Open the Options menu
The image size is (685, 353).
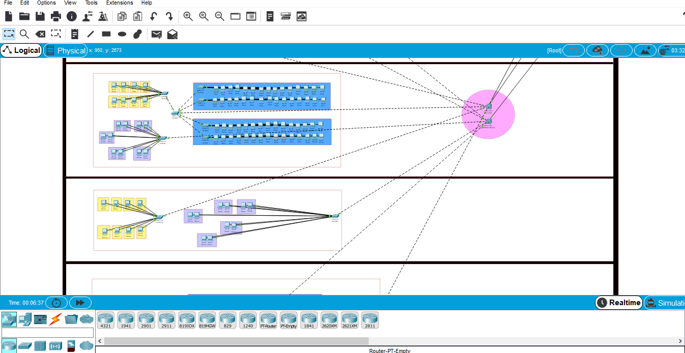click(x=46, y=3)
